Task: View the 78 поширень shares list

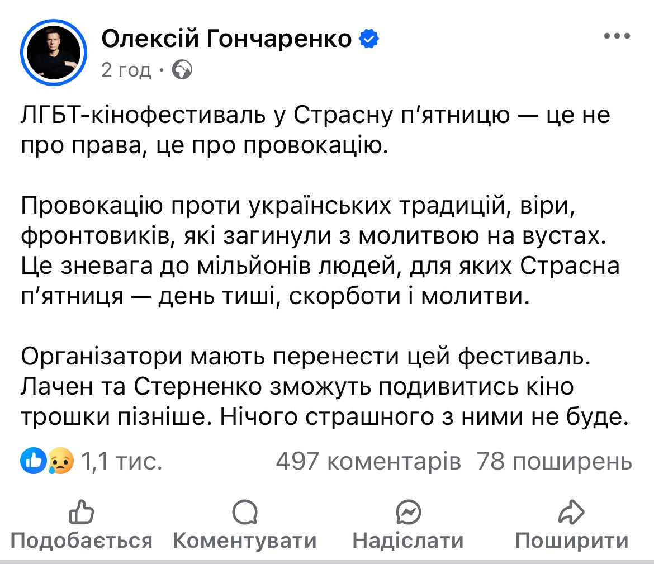Action: [554, 462]
